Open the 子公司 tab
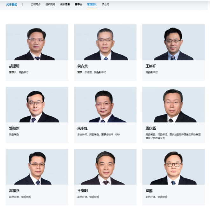This screenshot has width=210, height=207. [105, 4]
